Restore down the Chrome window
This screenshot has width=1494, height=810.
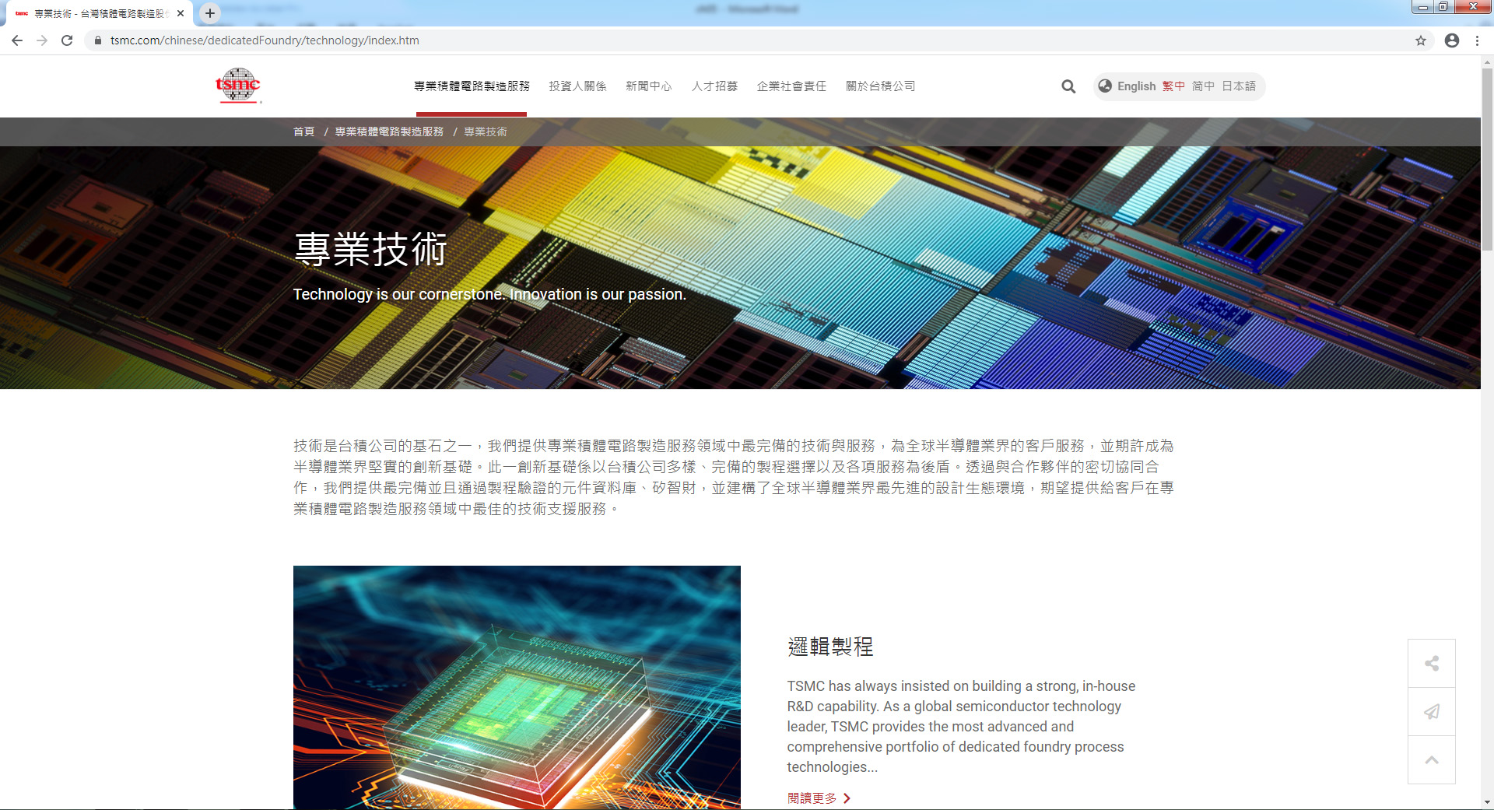tap(1443, 7)
